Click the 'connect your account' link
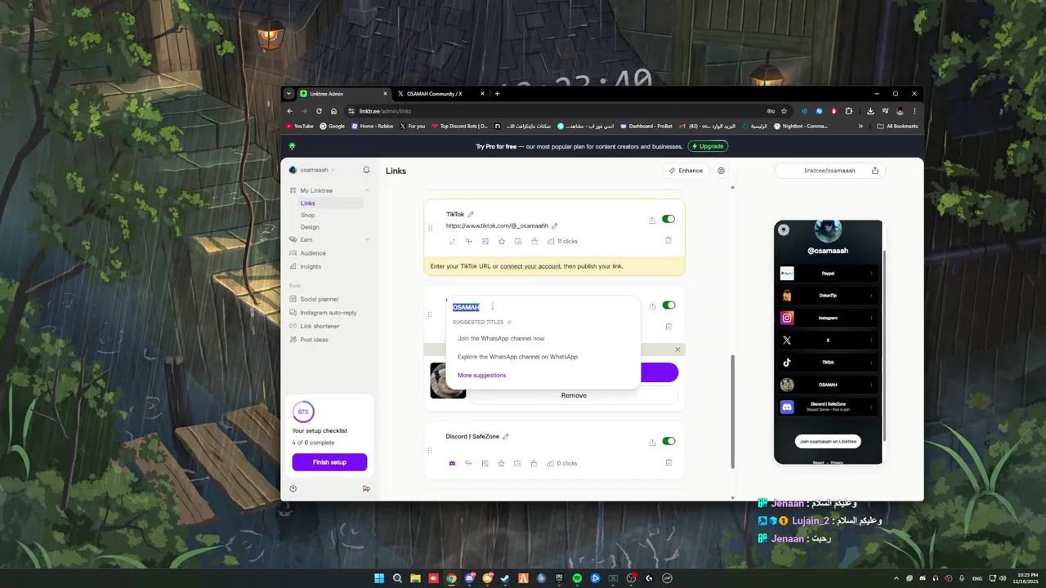This screenshot has width=1046, height=588. [530, 266]
